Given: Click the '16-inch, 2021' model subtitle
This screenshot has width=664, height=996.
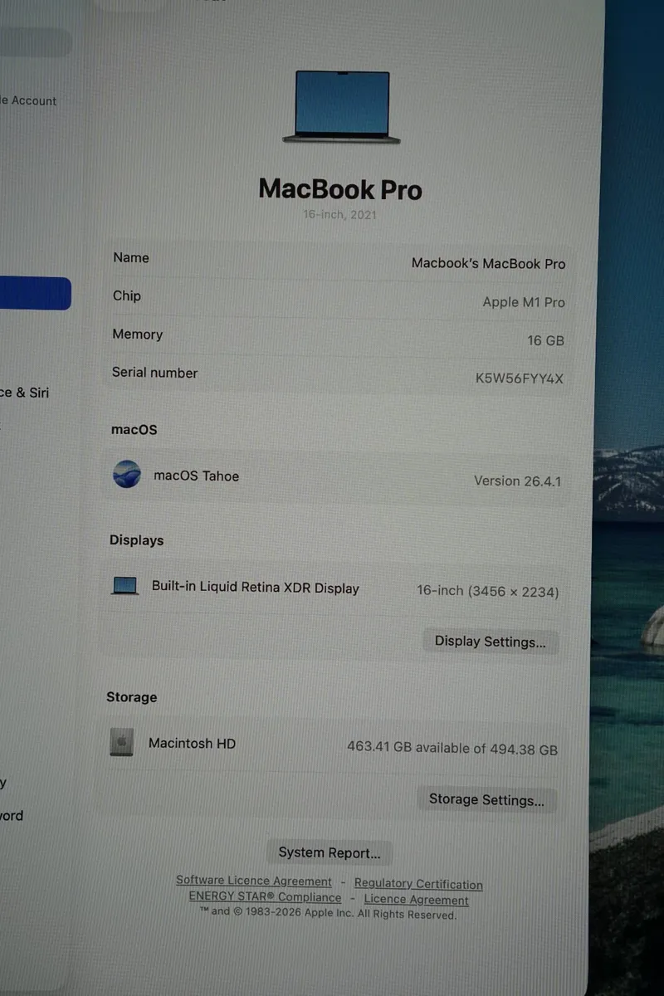Looking at the screenshot, I should tap(339, 215).
